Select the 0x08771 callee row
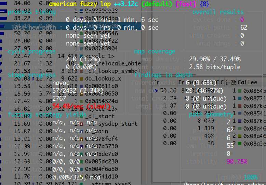 tap(209, 98)
